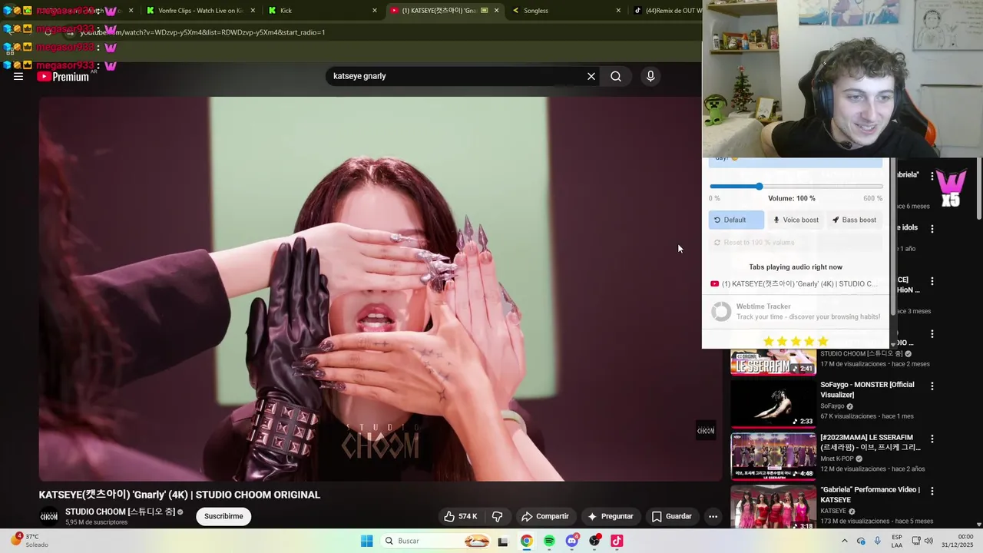Screen dimensions: 983x553
Task: Open options for 2023 MAMA LE SSERAFIM video
Action: click(x=932, y=439)
